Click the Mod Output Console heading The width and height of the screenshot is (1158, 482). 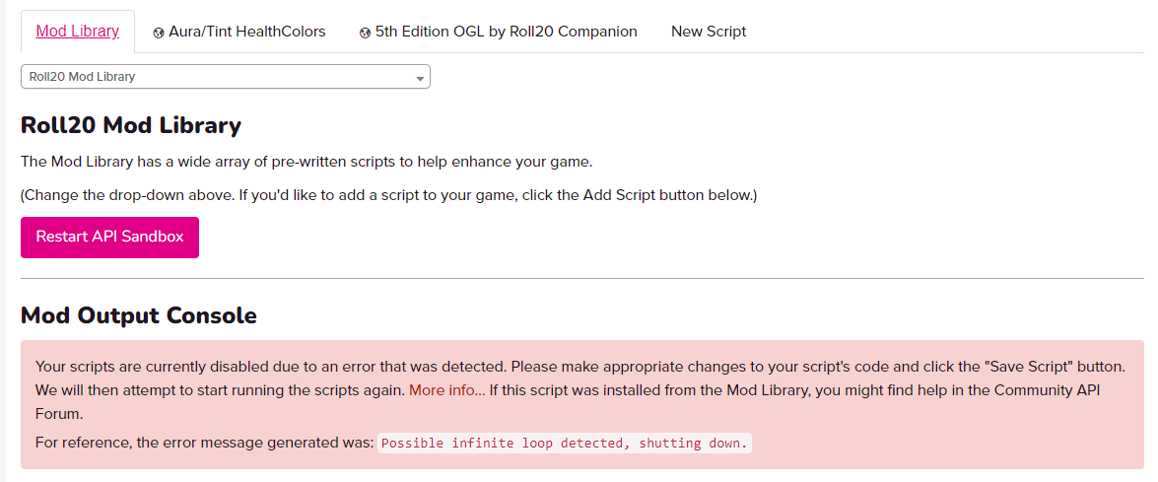coord(139,315)
